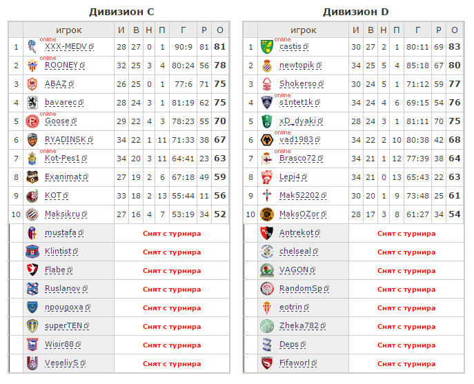
Task: Click the Portsmouth crest beside npougoxa
Action: pyautogui.click(x=32, y=307)
